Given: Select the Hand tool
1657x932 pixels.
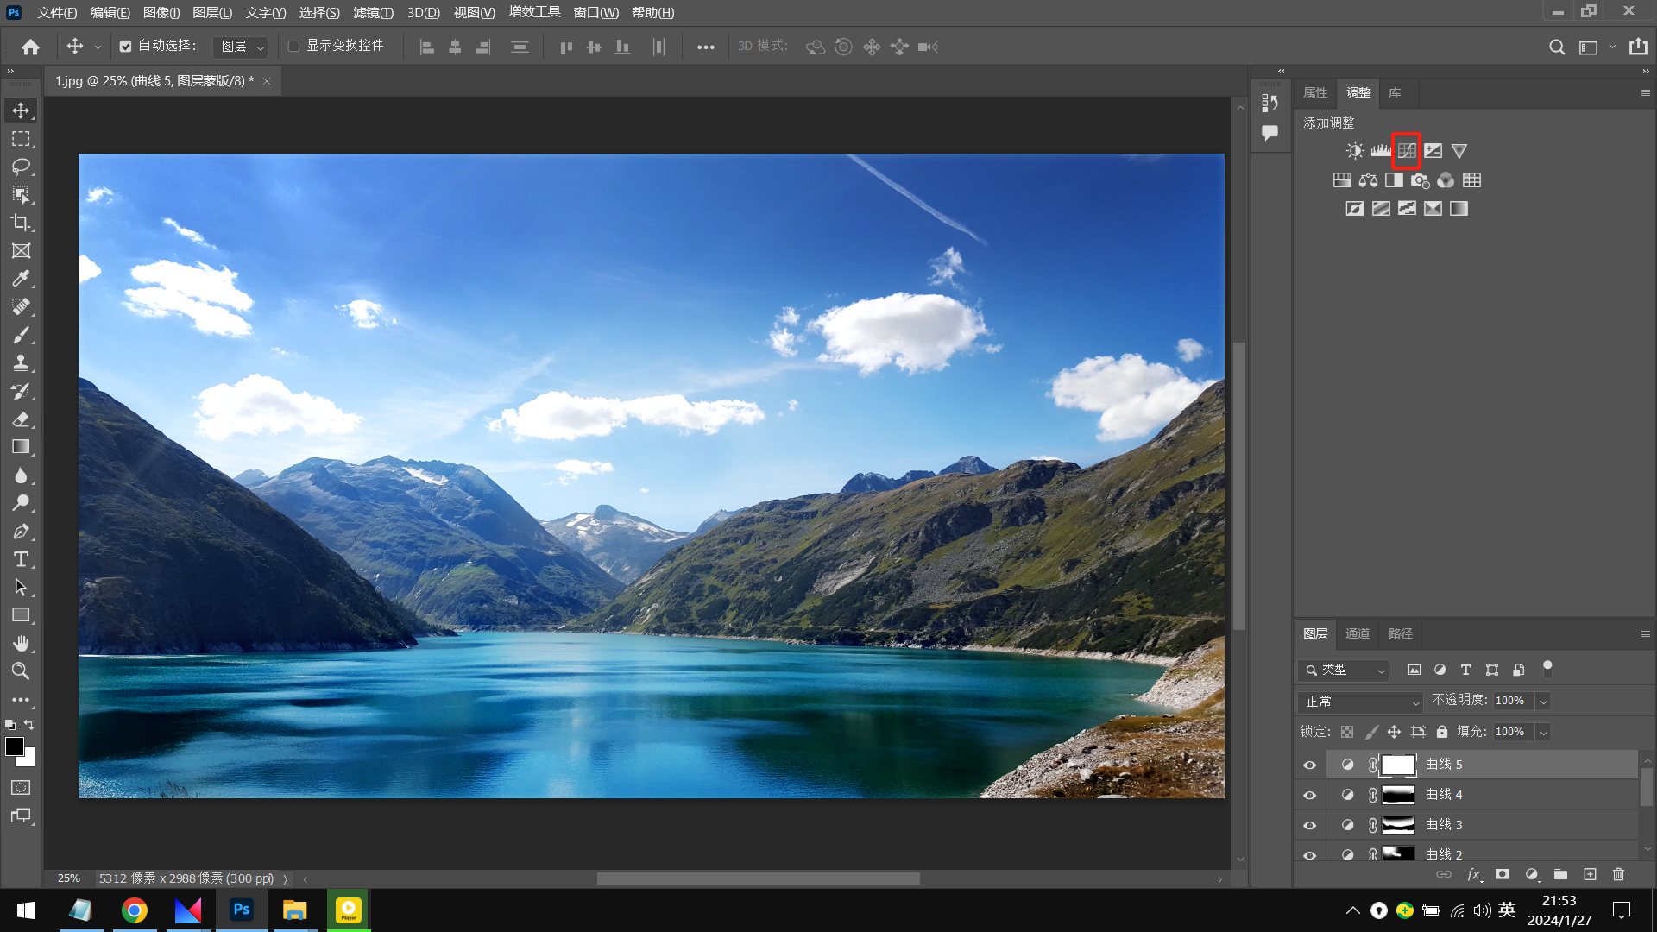Looking at the screenshot, I should click(x=21, y=644).
